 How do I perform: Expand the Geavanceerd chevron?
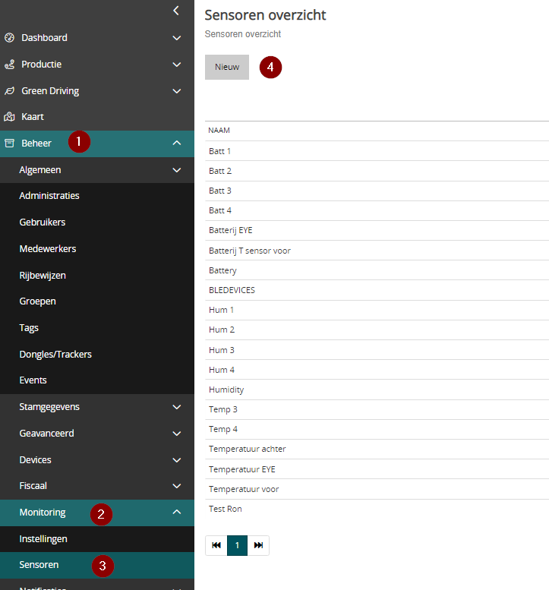coord(176,434)
